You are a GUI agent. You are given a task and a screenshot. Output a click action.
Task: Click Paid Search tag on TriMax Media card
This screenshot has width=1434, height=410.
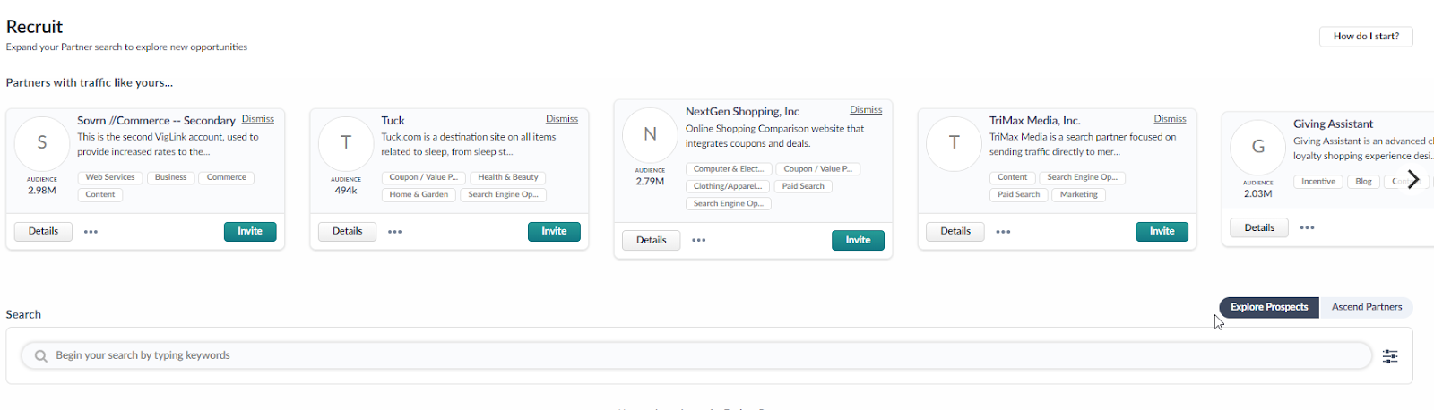click(1019, 195)
